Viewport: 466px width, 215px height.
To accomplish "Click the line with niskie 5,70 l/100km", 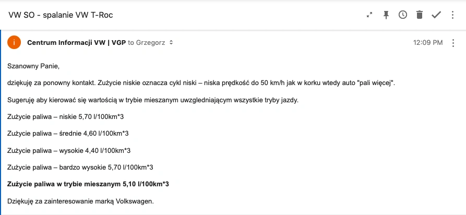I will [65, 117].
